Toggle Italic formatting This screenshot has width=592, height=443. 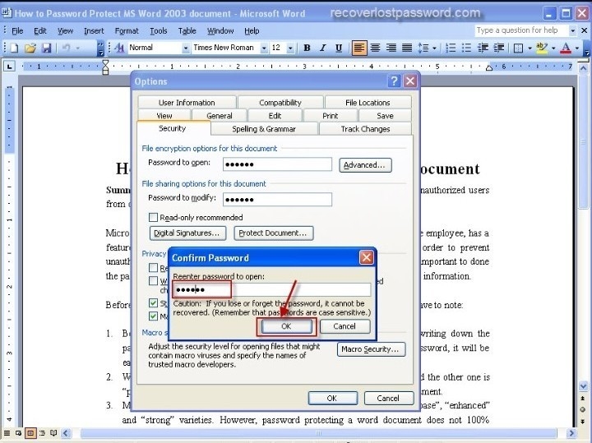(x=323, y=48)
